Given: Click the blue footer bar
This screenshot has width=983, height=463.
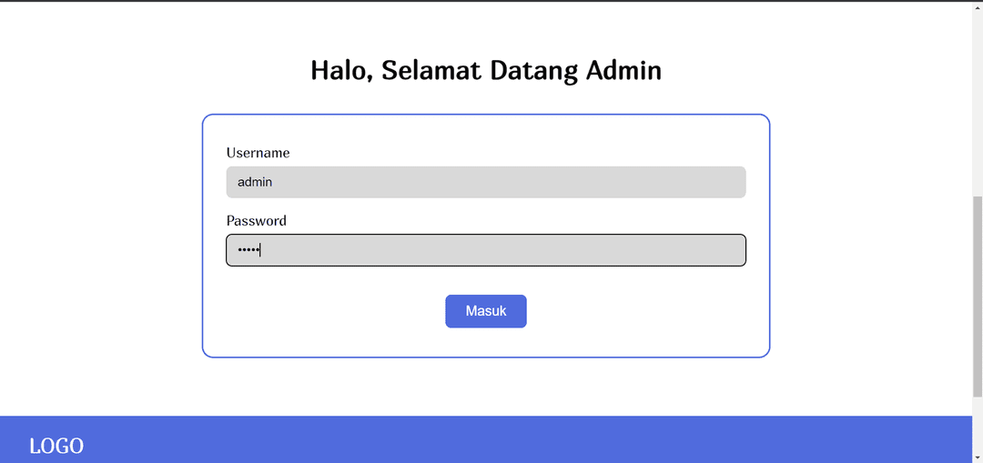Looking at the screenshot, I should tap(486, 439).
